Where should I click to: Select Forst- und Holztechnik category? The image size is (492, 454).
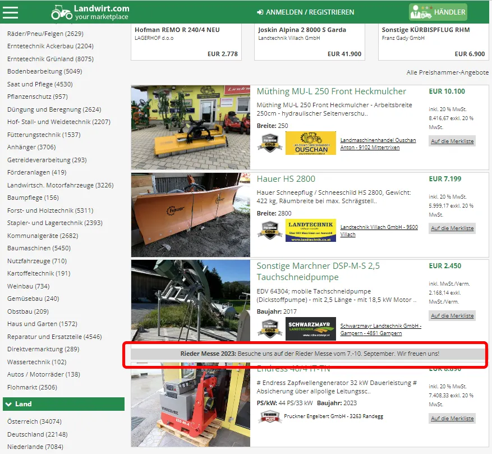[x=50, y=210]
